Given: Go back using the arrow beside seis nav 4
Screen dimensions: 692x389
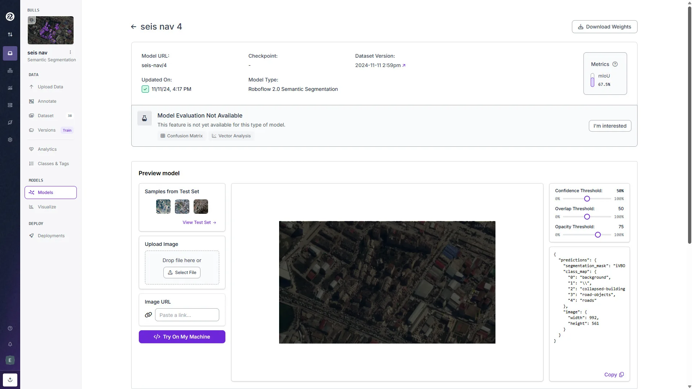Looking at the screenshot, I should coord(133,27).
